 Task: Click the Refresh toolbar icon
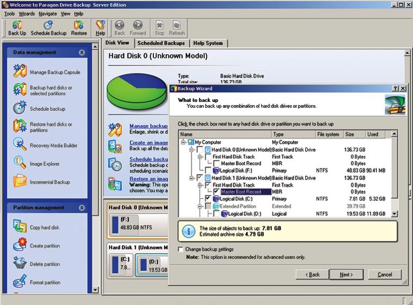177,28
